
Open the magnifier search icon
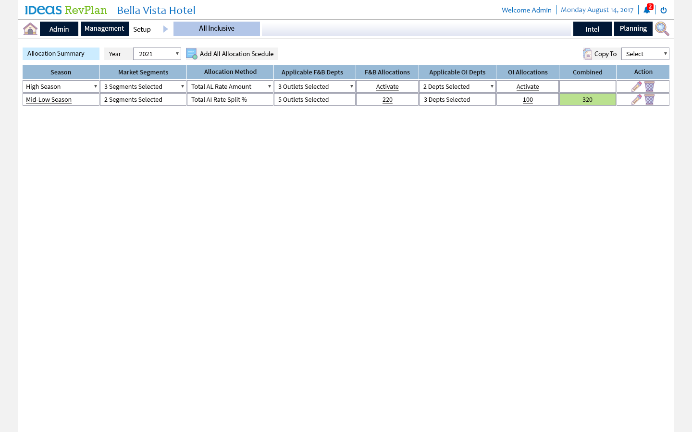(662, 29)
